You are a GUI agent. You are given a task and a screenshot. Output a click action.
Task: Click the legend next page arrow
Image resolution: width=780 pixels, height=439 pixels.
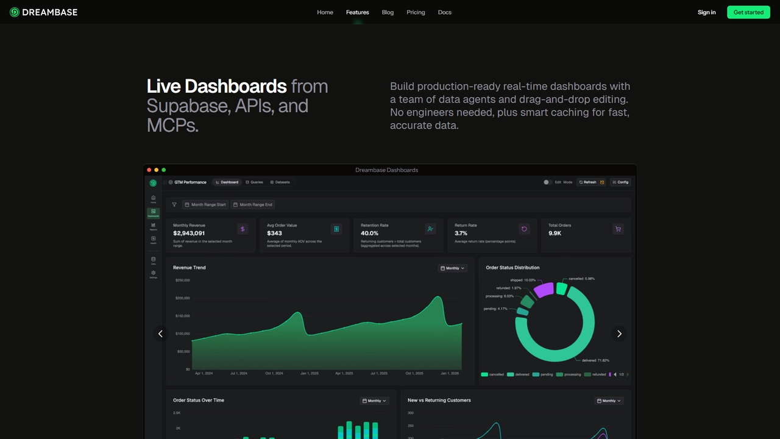click(x=628, y=374)
